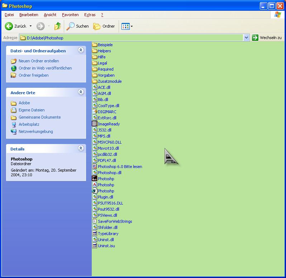Select the Photoshp eye application icon
Viewport: 286px width, 278px height.
(95, 178)
